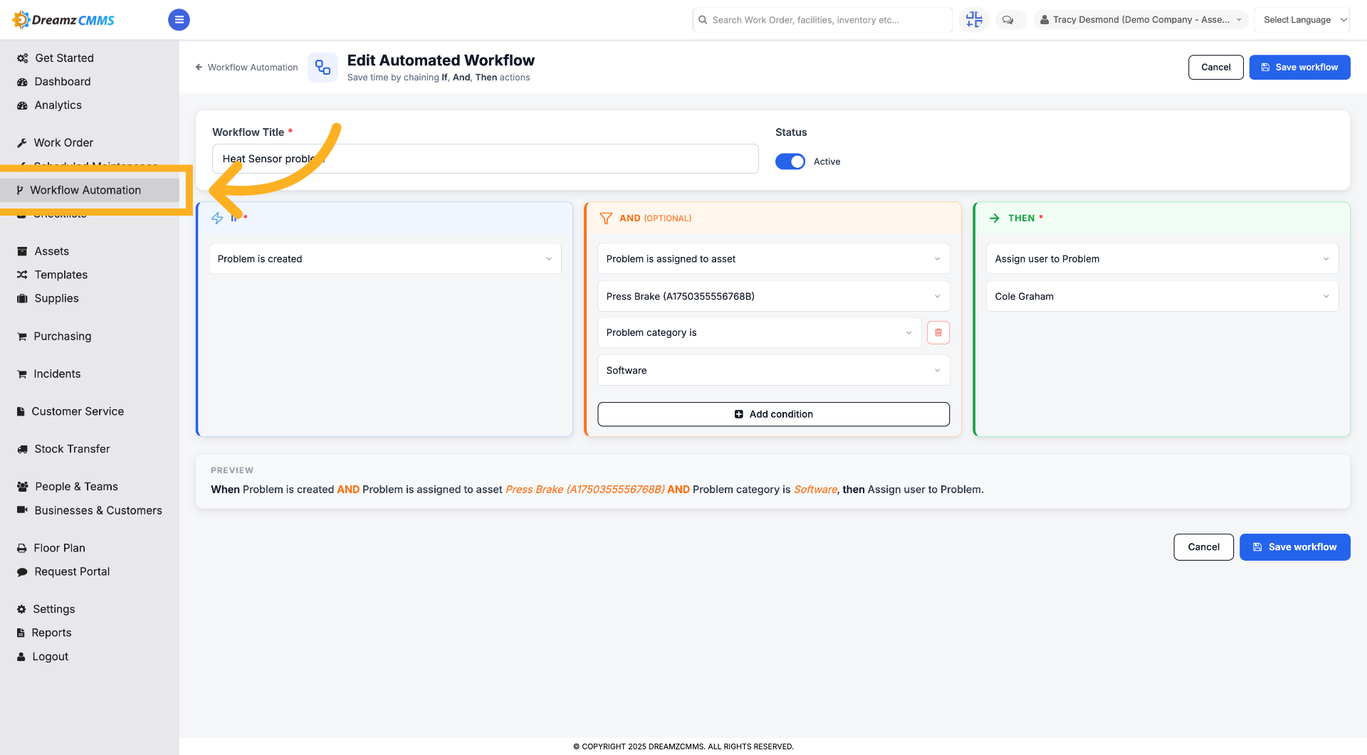This screenshot has height=755, width=1367.
Task: Click the Work Order wrench icon
Action: (22, 143)
